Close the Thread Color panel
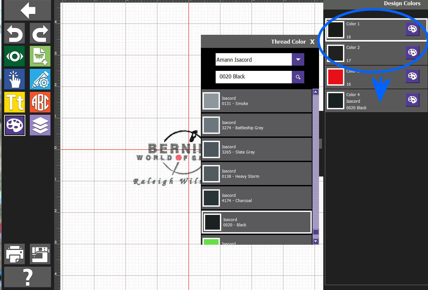This screenshot has height=290, width=428. tap(312, 42)
